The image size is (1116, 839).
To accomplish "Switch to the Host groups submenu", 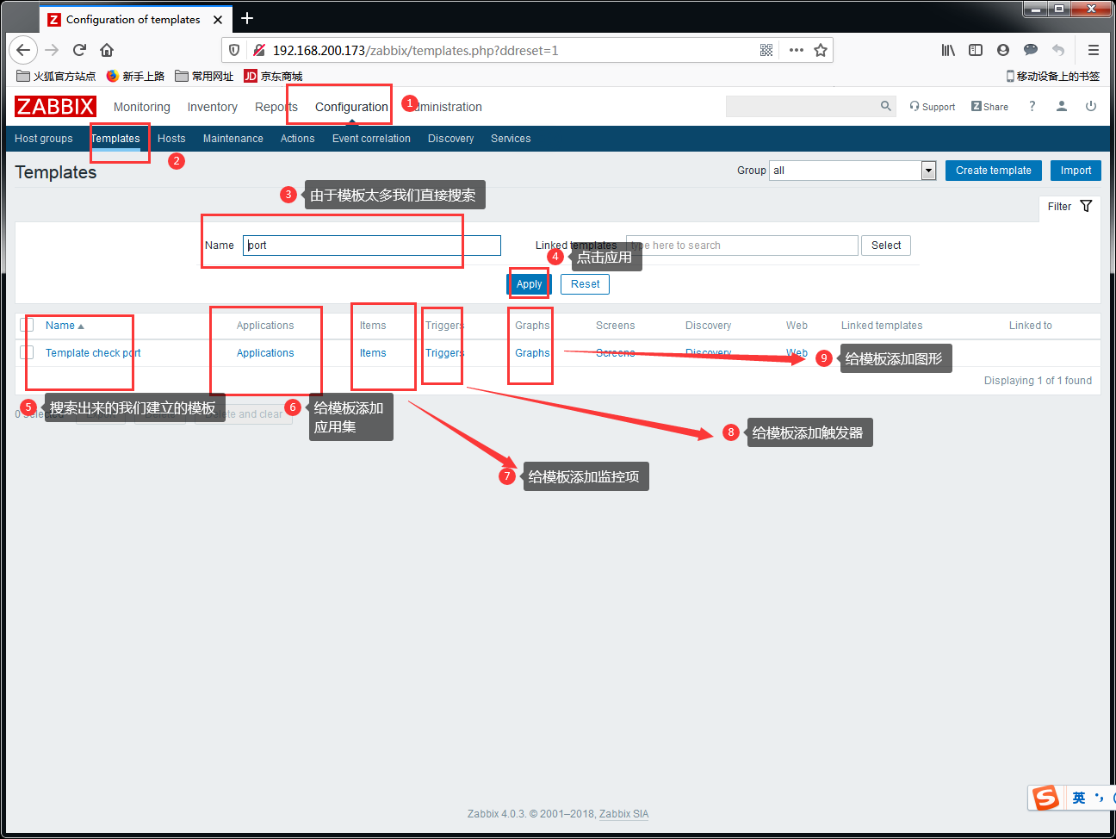I will pos(44,139).
